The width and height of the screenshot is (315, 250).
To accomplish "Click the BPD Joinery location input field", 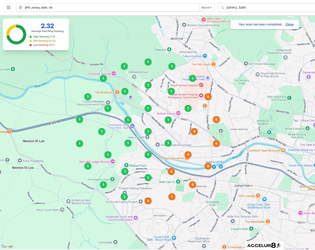I will (108, 7).
